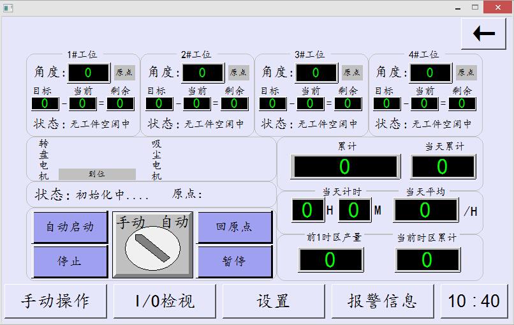The width and height of the screenshot is (514, 325).
Task: Click the 4#工位 原点 indicator
Action: 466,73
